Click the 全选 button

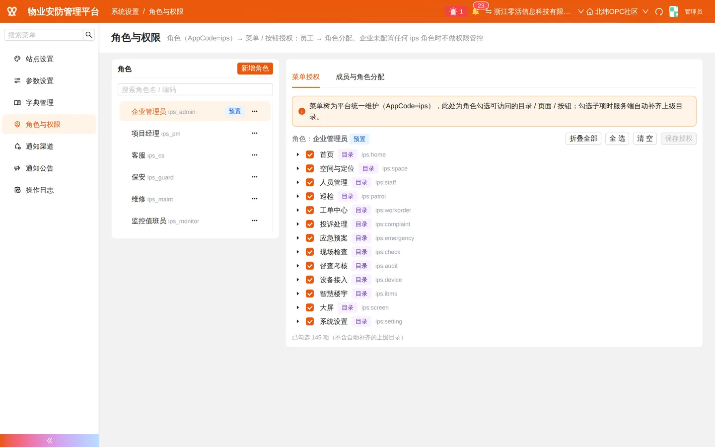(x=617, y=139)
